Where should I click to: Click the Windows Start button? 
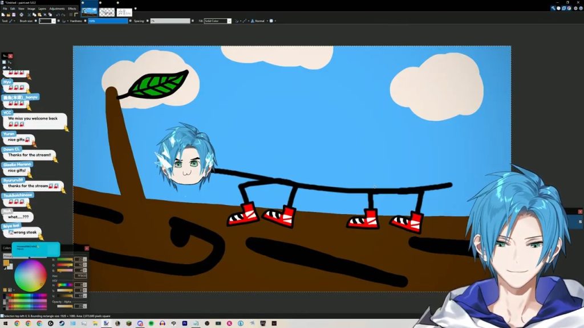click(x=4, y=323)
